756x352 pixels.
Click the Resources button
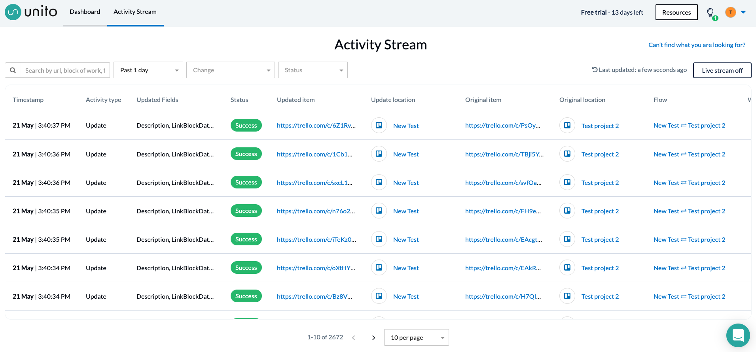coord(676,12)
